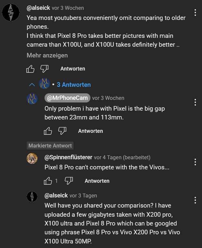Open options menu for top @alseick comment

(x=195, y=13)
